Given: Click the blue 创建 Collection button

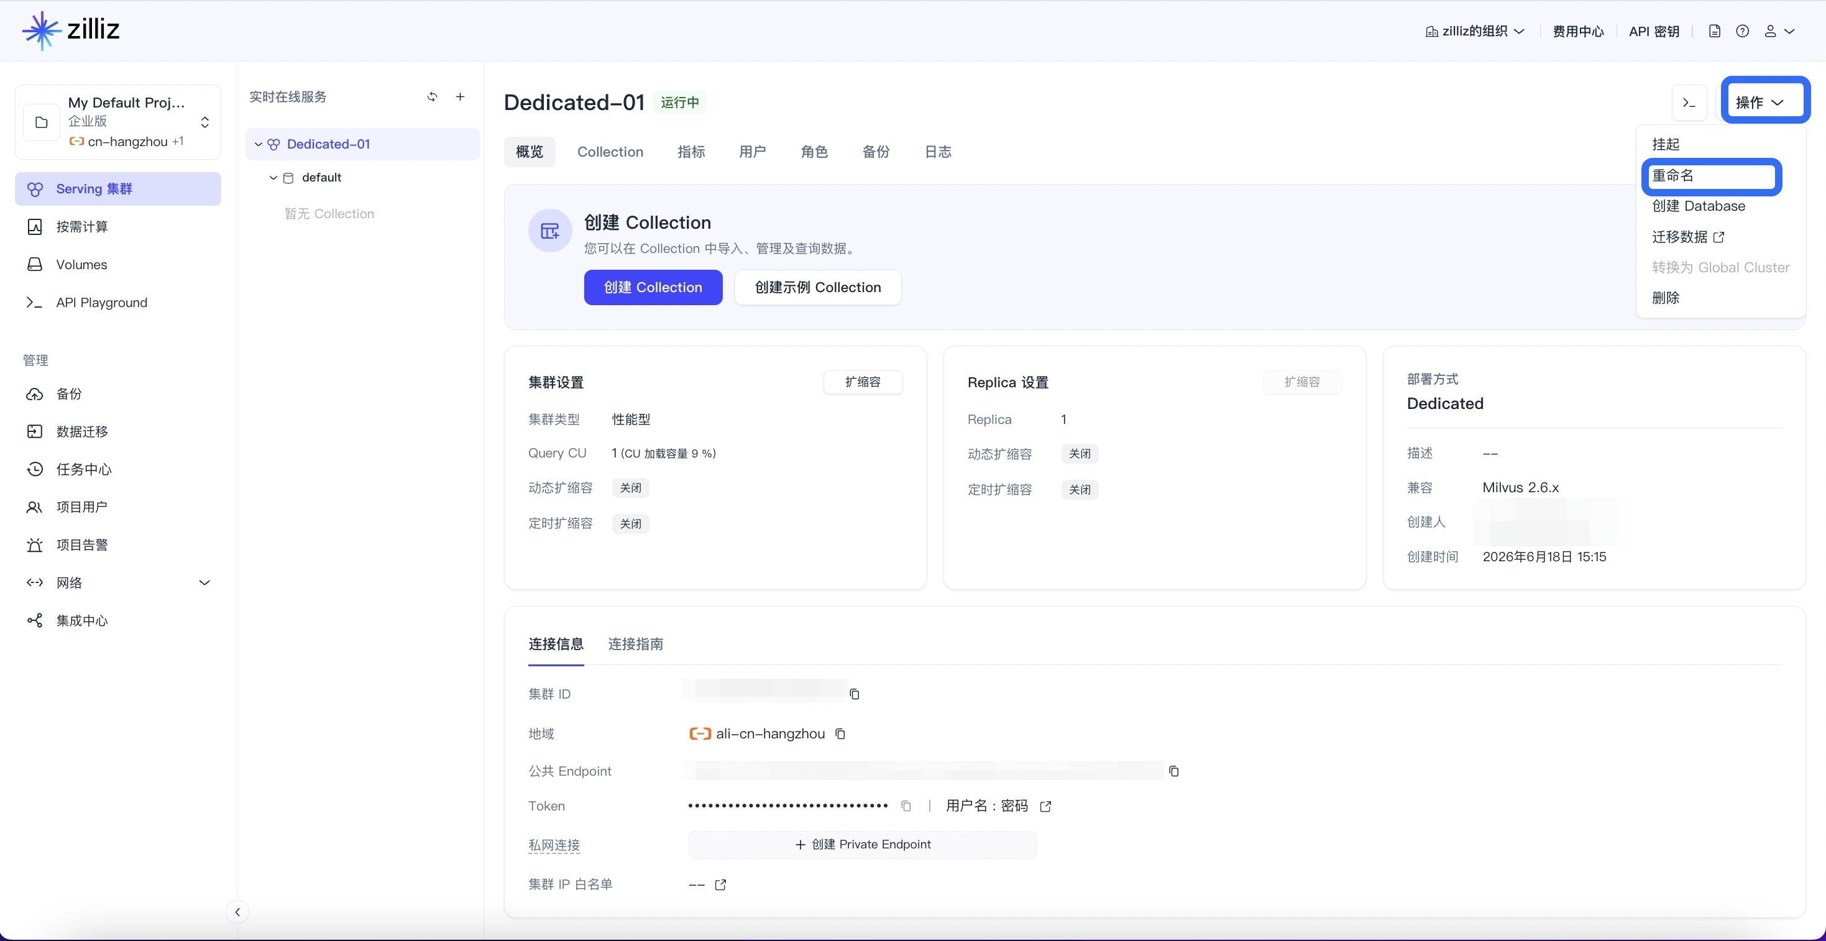Looking at the screenshot, I should (653, 287).
